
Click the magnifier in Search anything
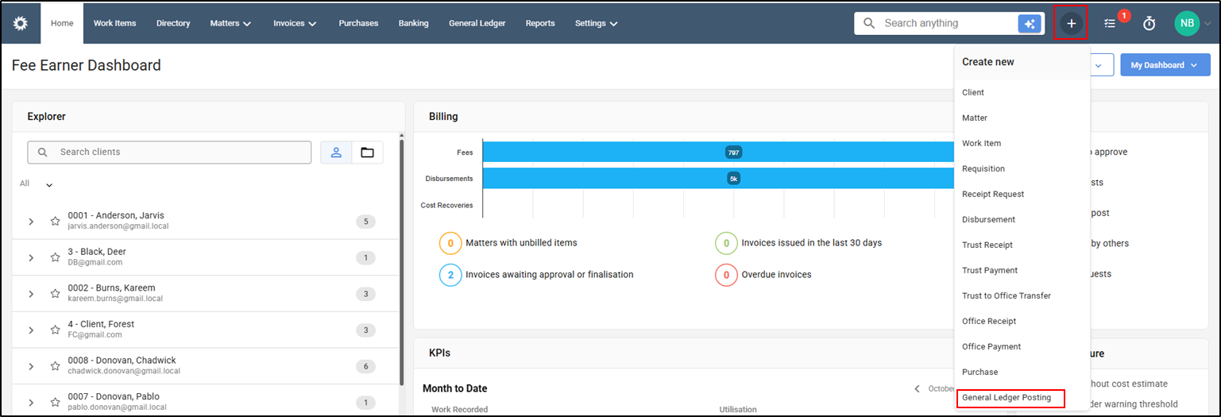pyautogui.click(x=869, y=24)
